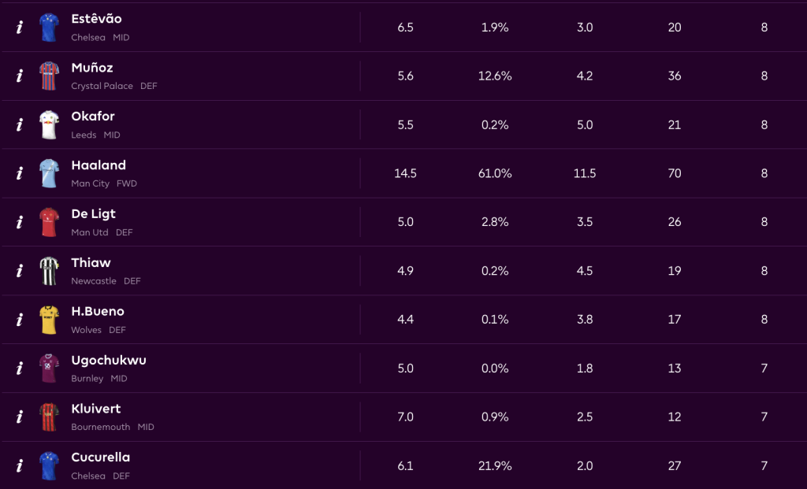Click the Kluivert player name
This screenshot has height=489, width=807.
(96, 409)
